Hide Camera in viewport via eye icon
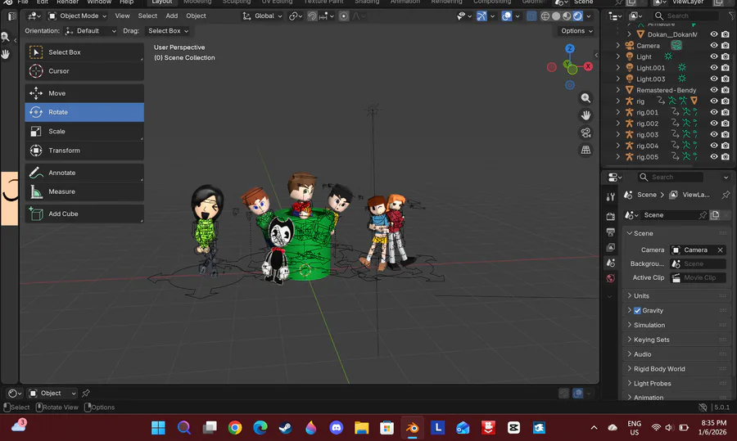737x441 pixels. tap(714, 46)
